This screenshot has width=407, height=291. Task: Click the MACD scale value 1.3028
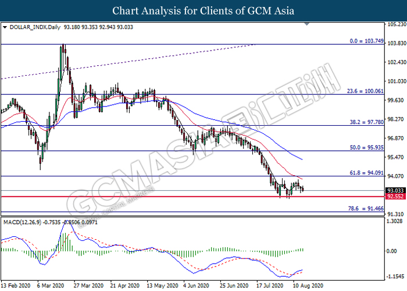[395, 221]
